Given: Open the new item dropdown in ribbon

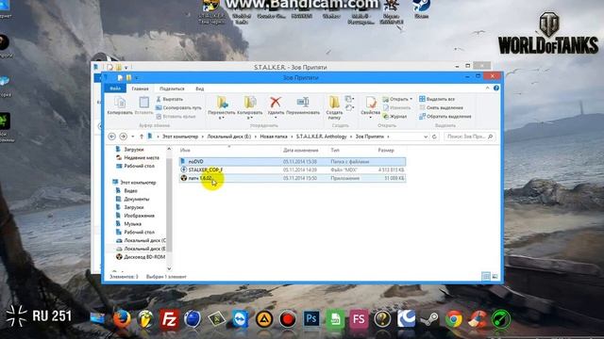Looking at the screenshot, I should pyautogui.click(x=349, y=99).
